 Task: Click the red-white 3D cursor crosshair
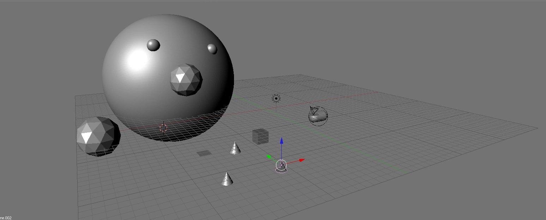(x=163, y=127)
